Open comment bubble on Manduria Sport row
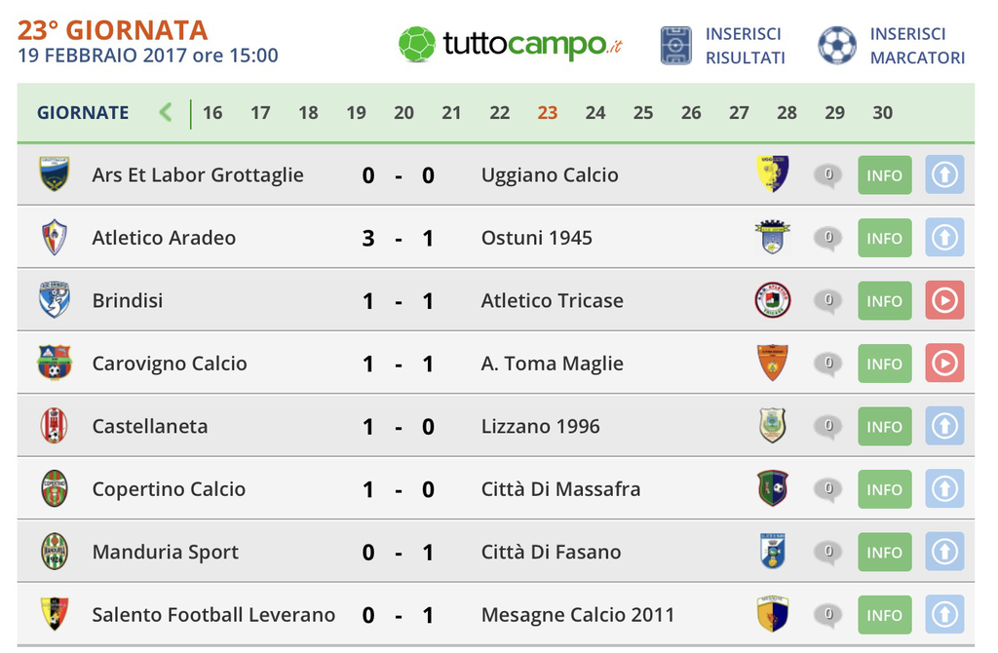The width and height of the screenshot is (998, 653). (827, 553)
